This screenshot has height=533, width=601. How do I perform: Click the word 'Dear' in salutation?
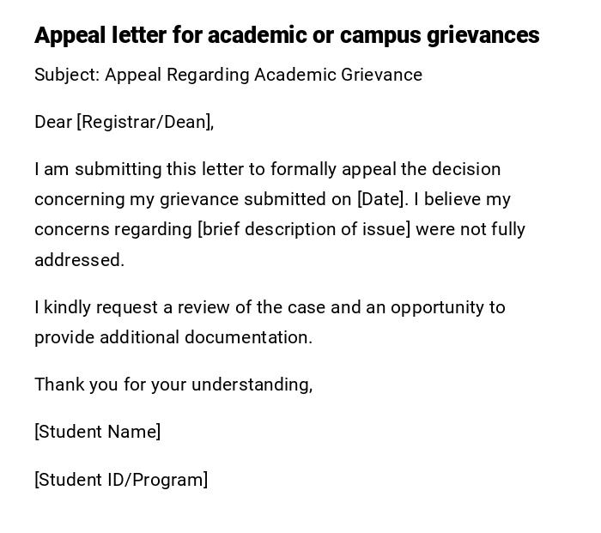click(52, 122)
